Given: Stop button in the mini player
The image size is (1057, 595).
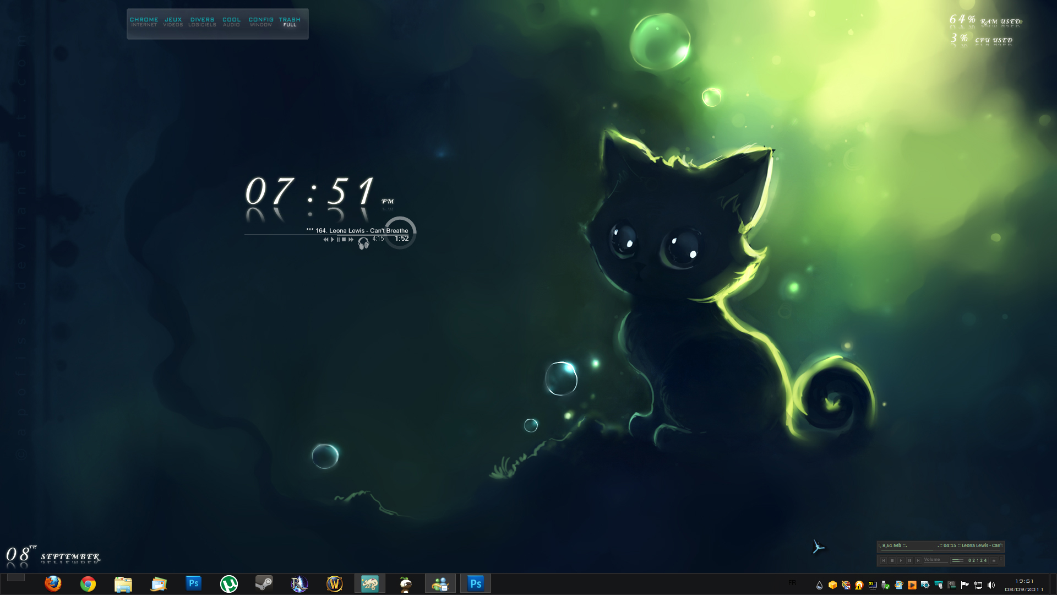Looking at the screenshot, I should (x=892, y=560).
